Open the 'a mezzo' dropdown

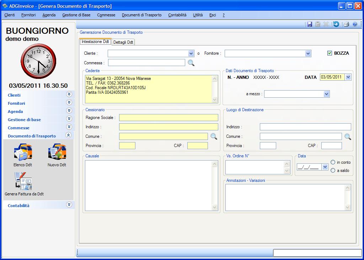[326, 94]
